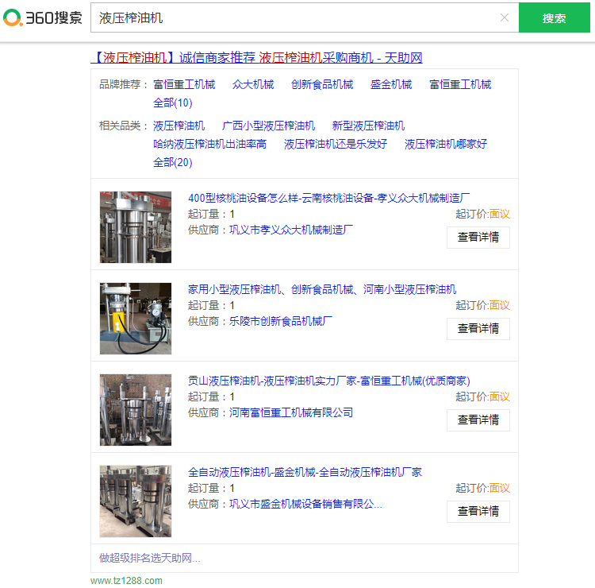The width and height of the screenshot is (595, 588).
Task: Click 查看详情 for 400型核桃油设备
Action: point(478,237)
